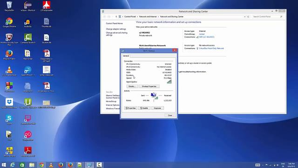This screenshot has width=298, height=168.
Task: Launch OpenOffice from the desktop
Action: 28,71
